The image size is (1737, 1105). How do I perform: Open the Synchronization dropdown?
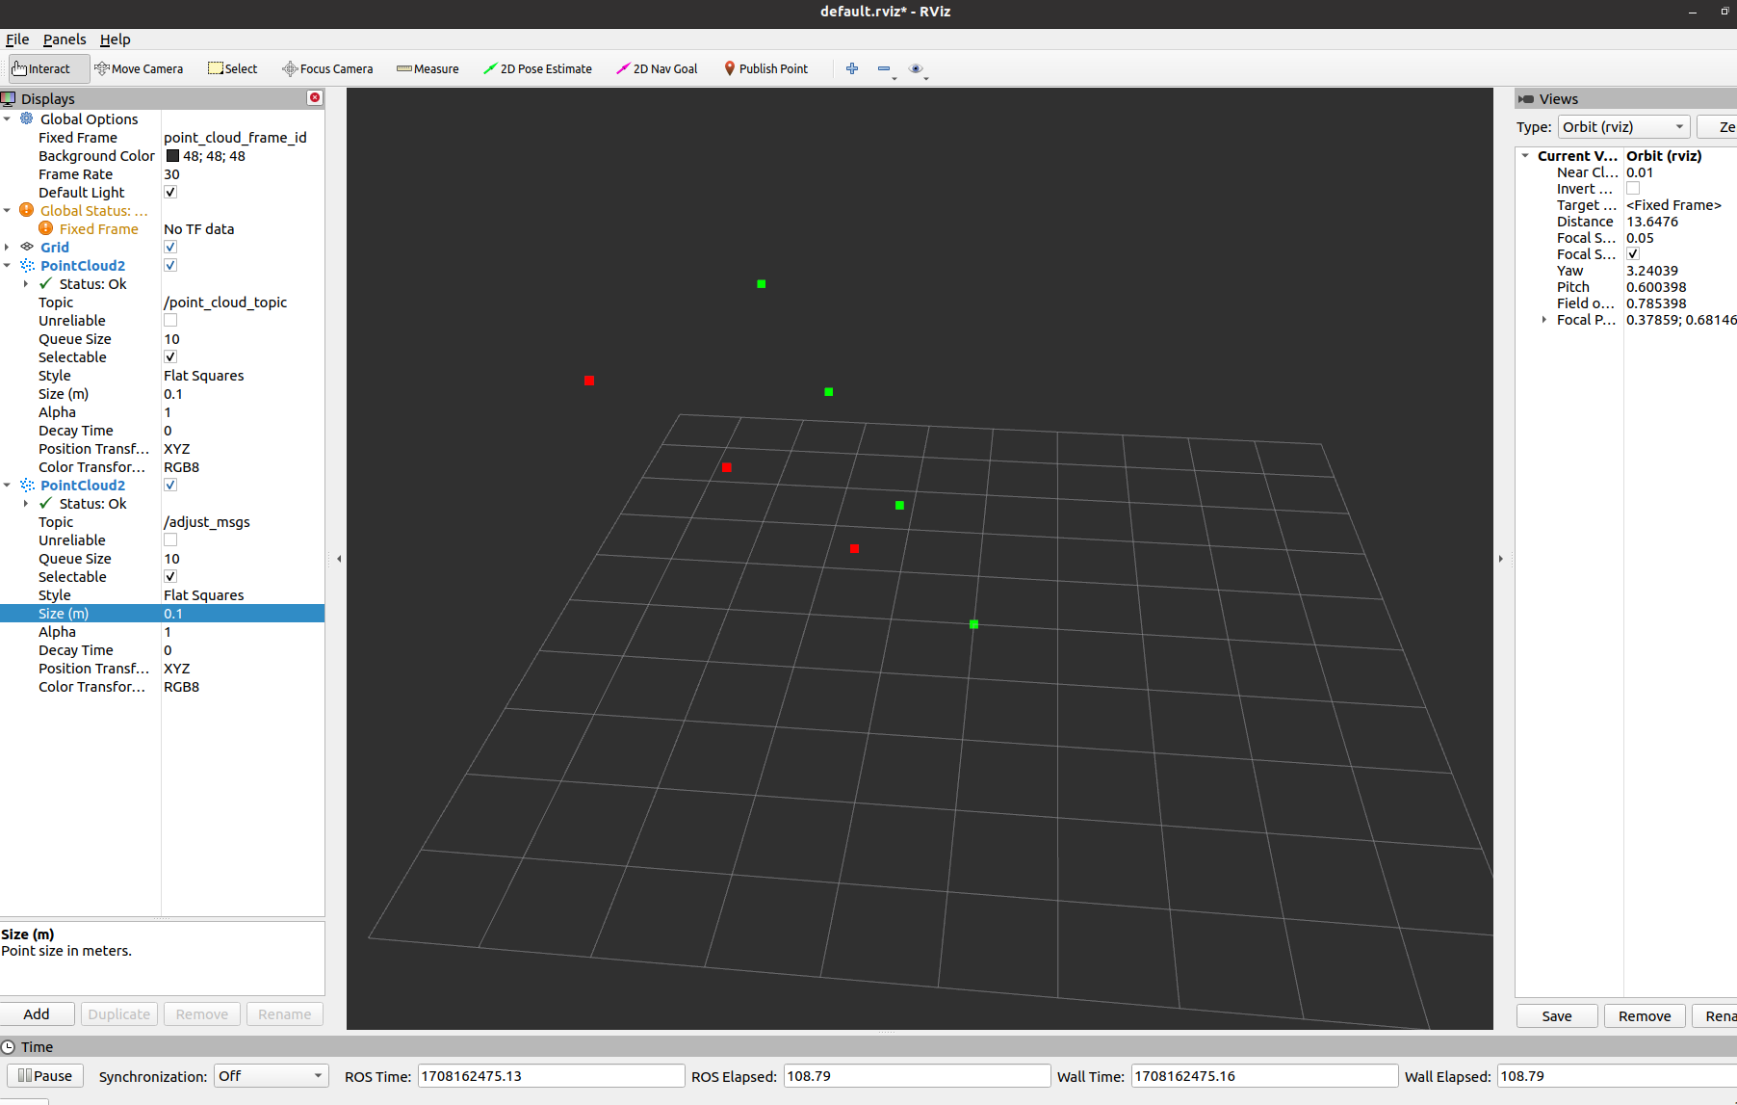(271, 1076)
